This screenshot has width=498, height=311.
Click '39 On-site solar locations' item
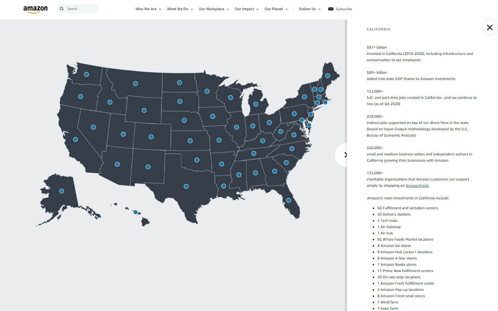[x=399, y=277]
